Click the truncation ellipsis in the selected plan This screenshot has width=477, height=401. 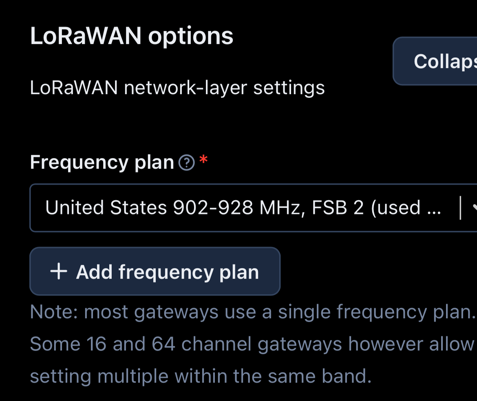pyautogui.click(x=433, y=210)
